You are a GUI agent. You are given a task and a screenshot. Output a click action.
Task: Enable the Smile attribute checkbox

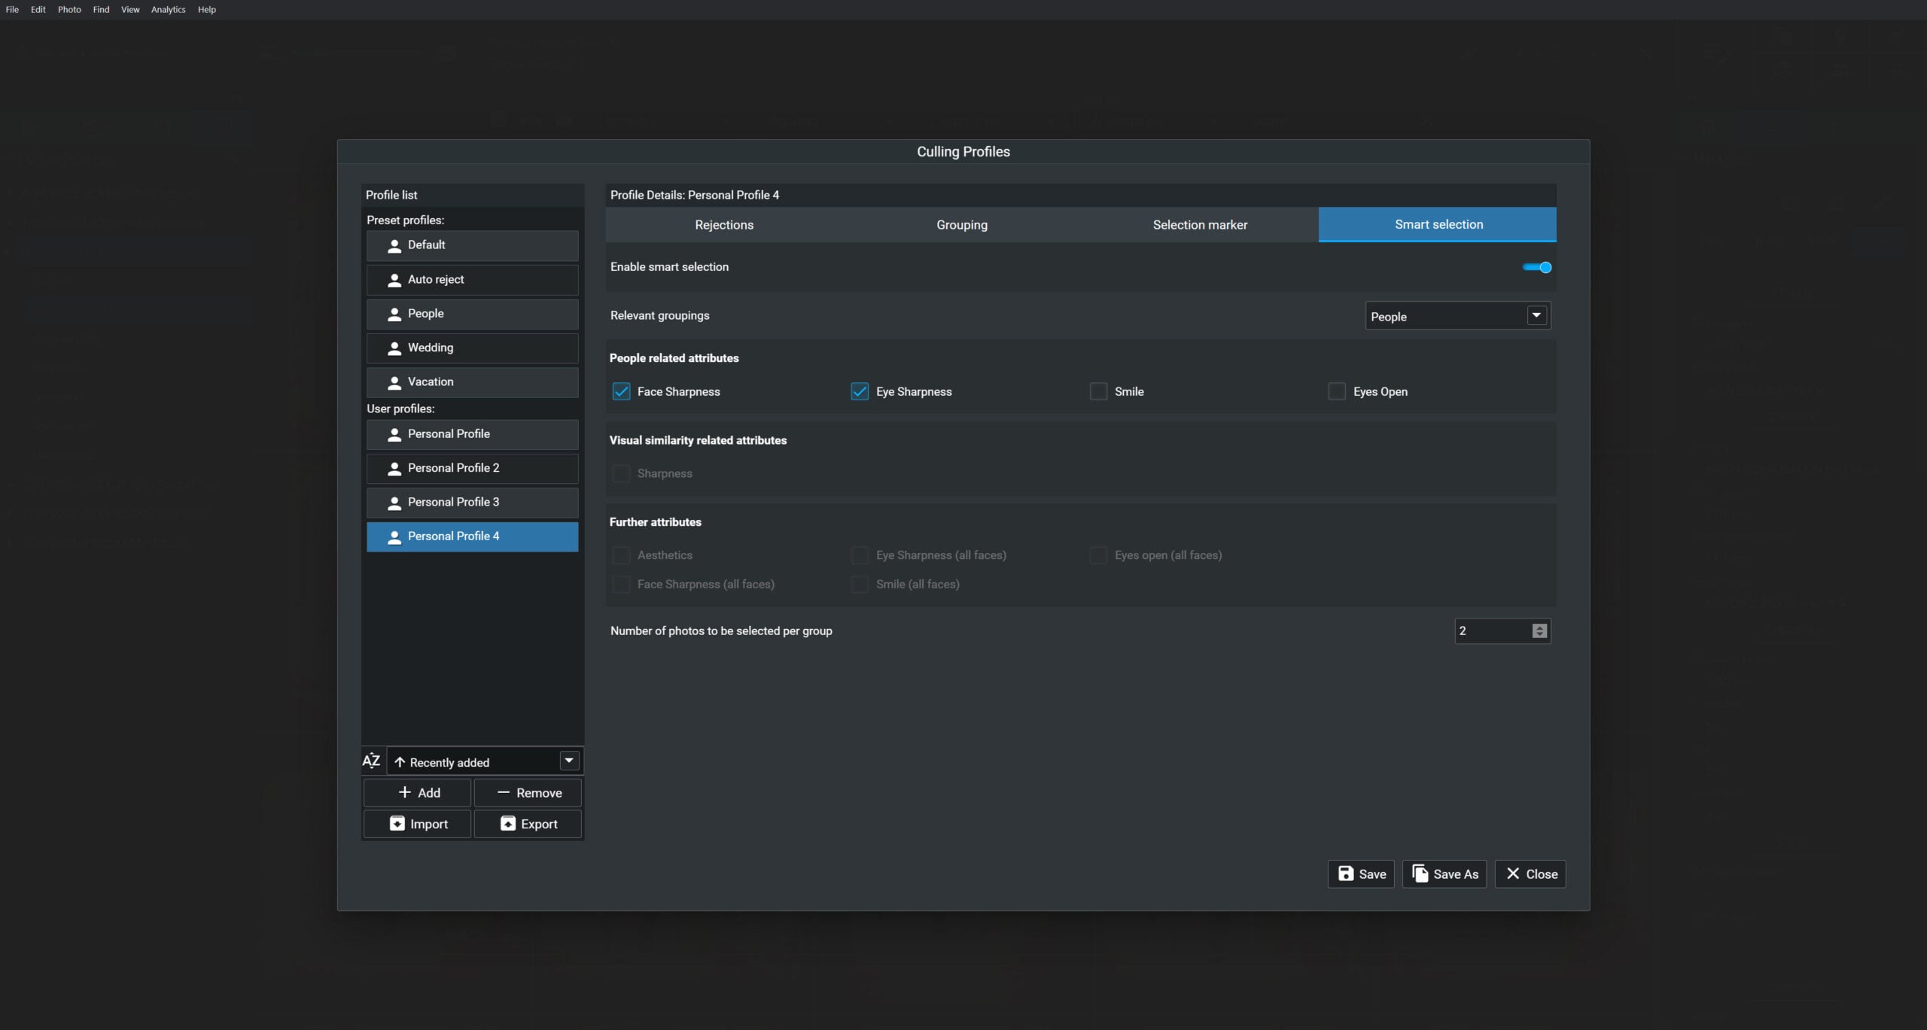coord(1098,391)
